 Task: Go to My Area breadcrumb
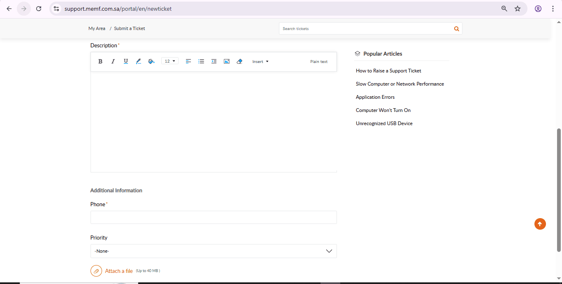tap(97, 28)
